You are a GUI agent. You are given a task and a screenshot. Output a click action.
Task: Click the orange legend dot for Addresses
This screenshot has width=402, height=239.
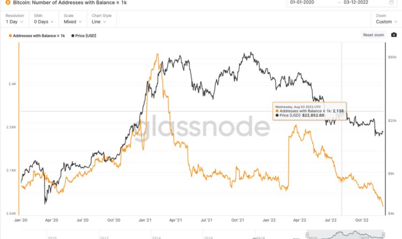click(10, 36)
